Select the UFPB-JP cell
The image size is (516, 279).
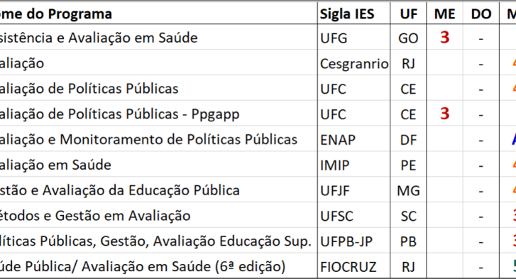pyautogui.click(x=353, y=241)
